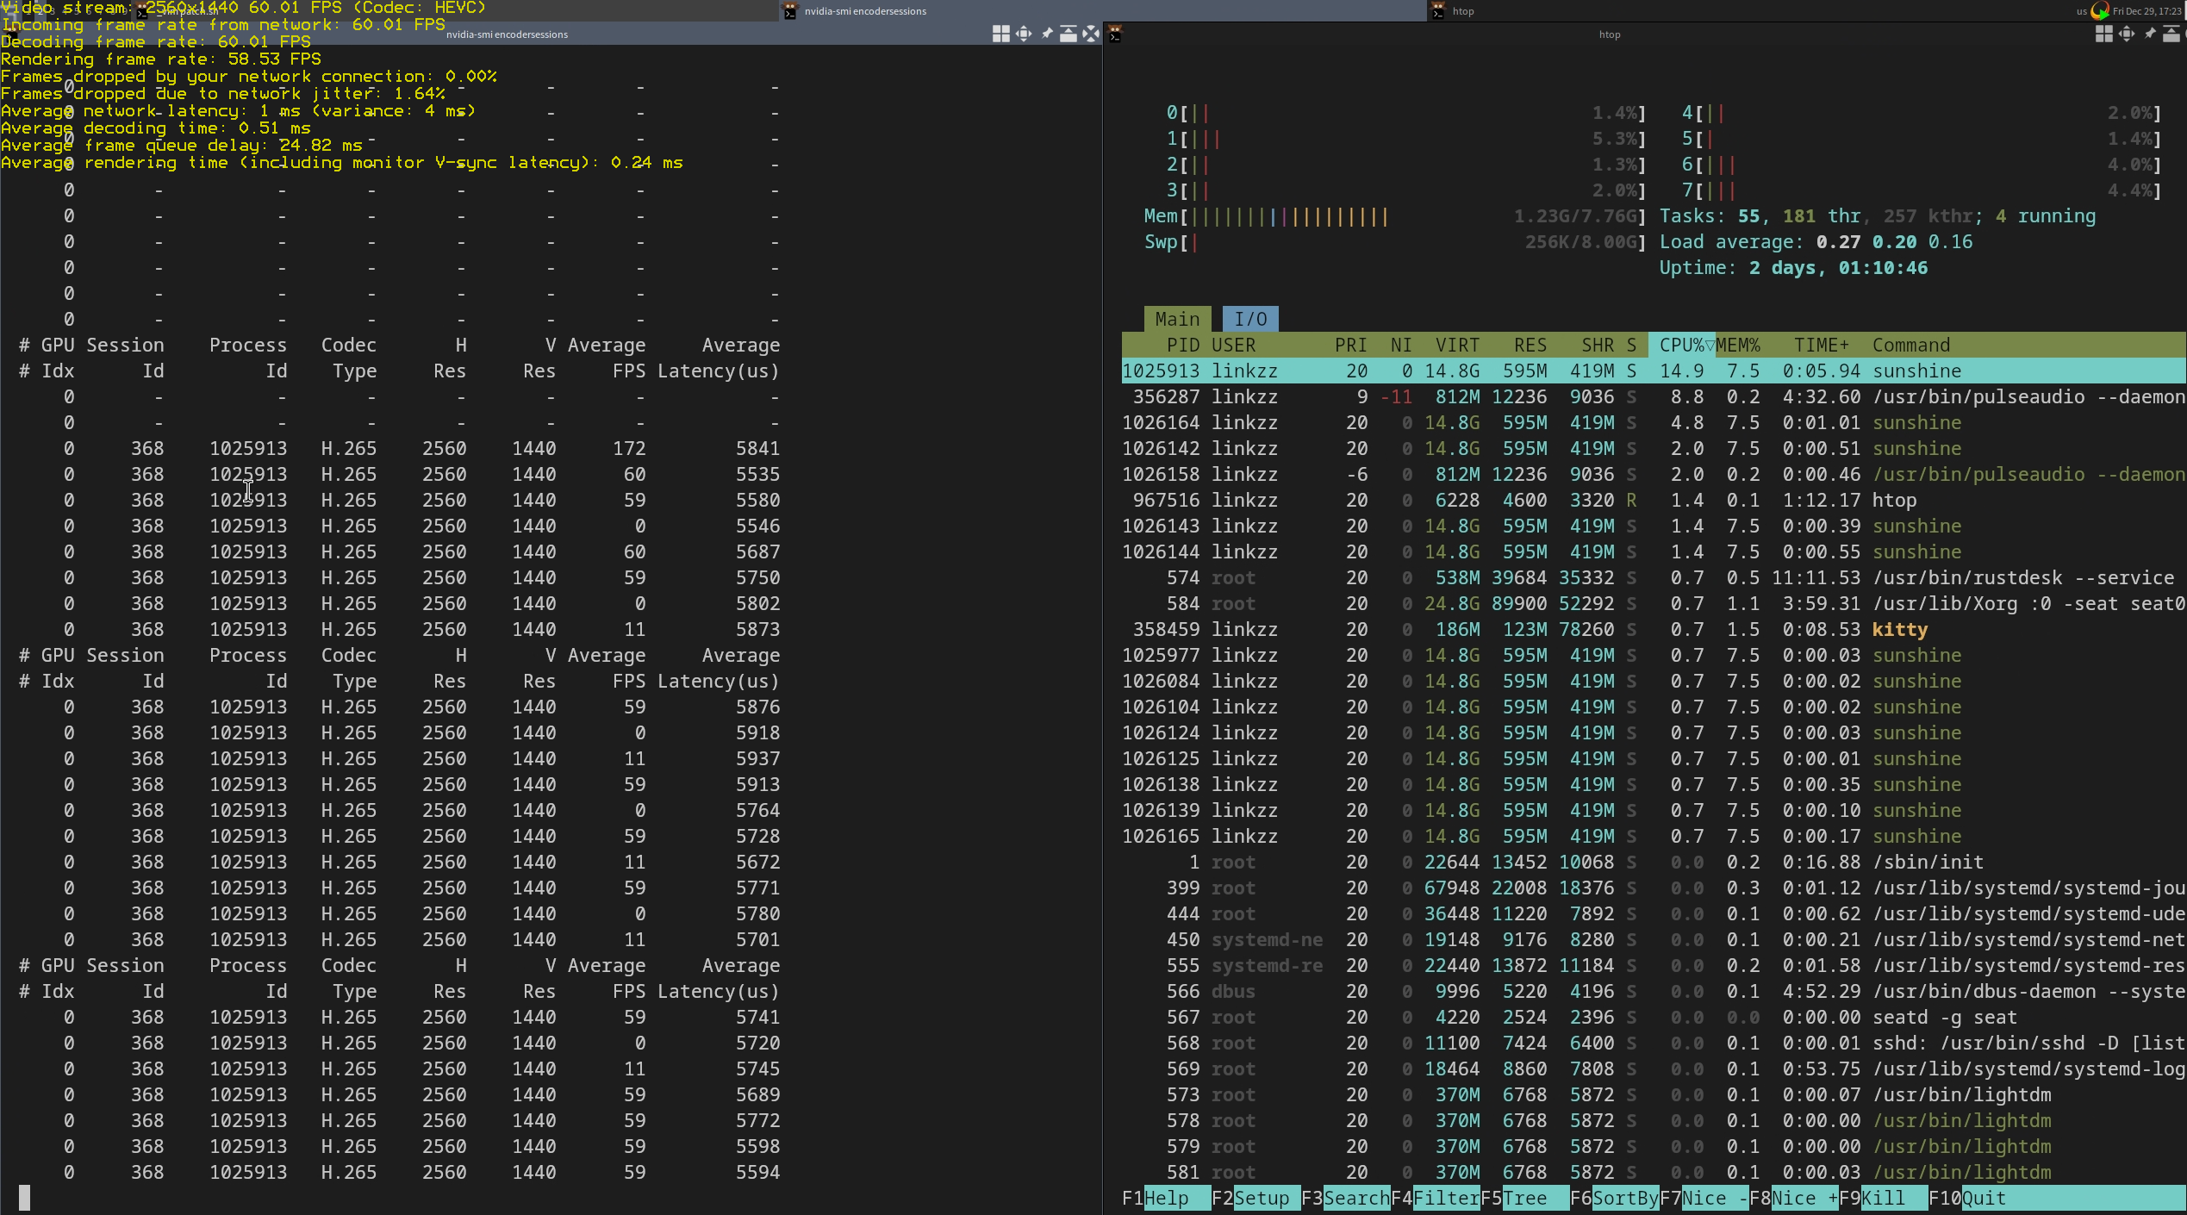
Task: Sort htop by Command column header
Action: [x=1910, y=345]
